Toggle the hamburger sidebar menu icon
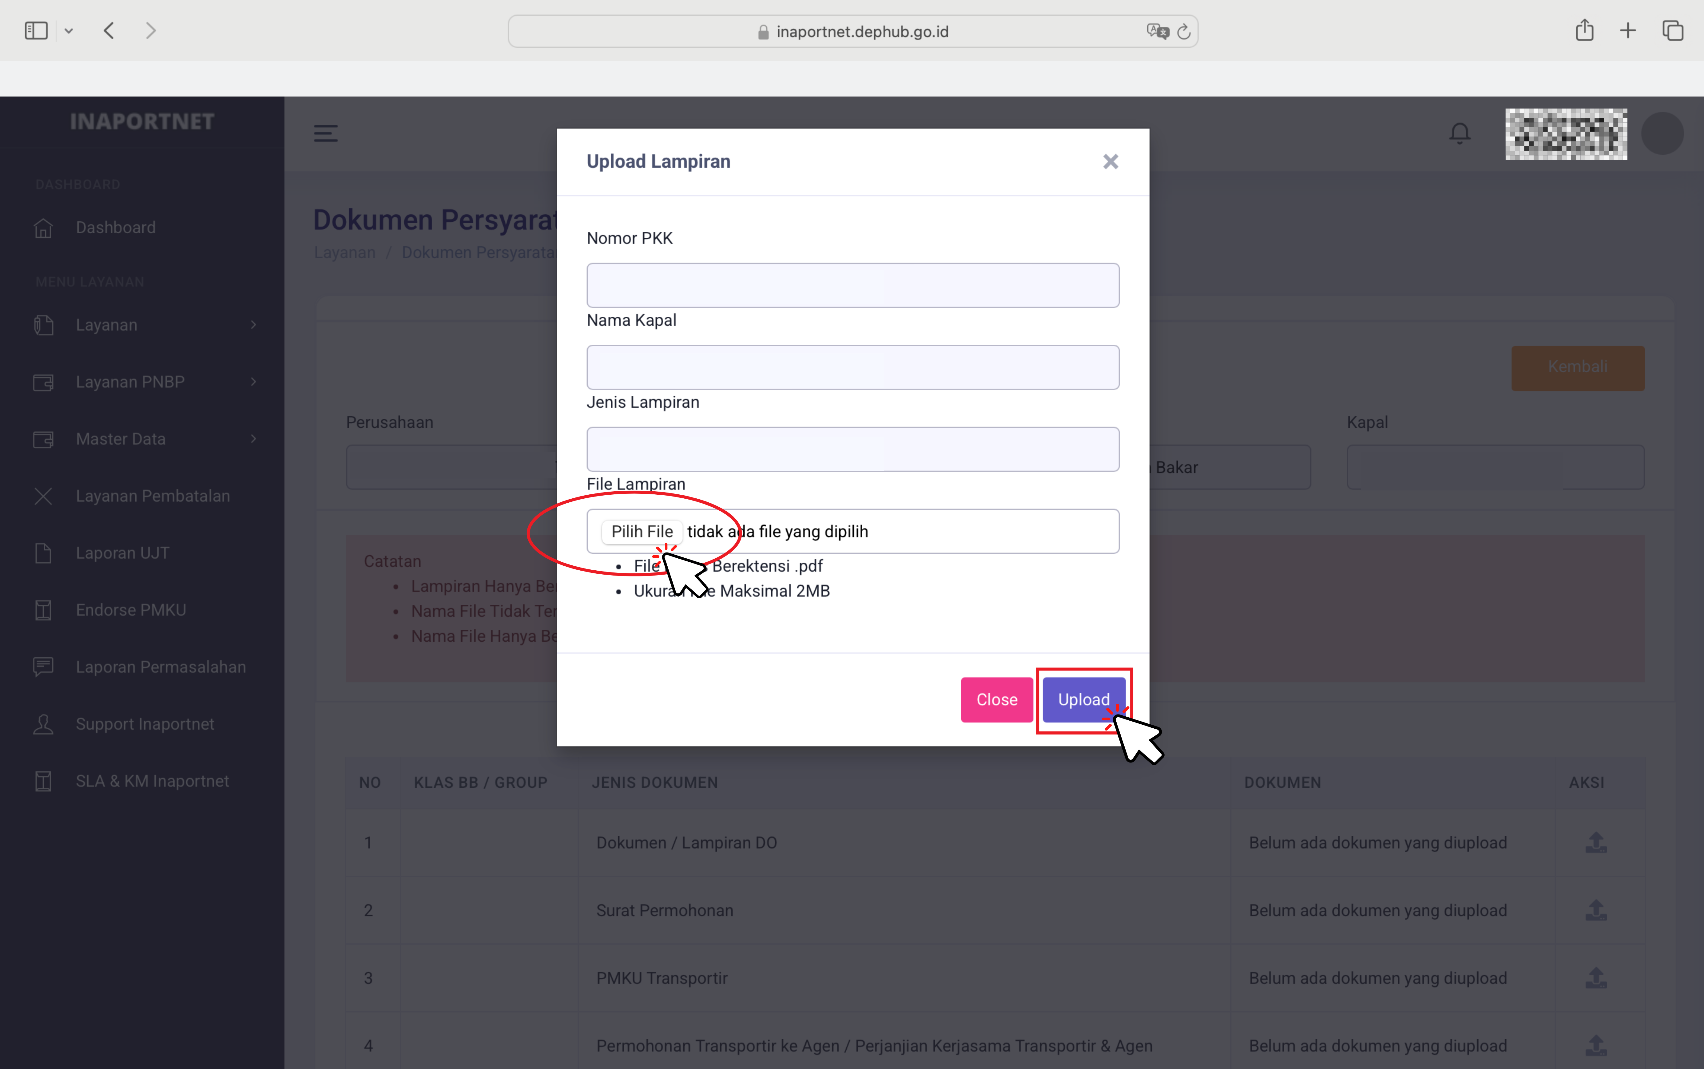Screen dimensions: 1704x1069 [x=325, y=133]
